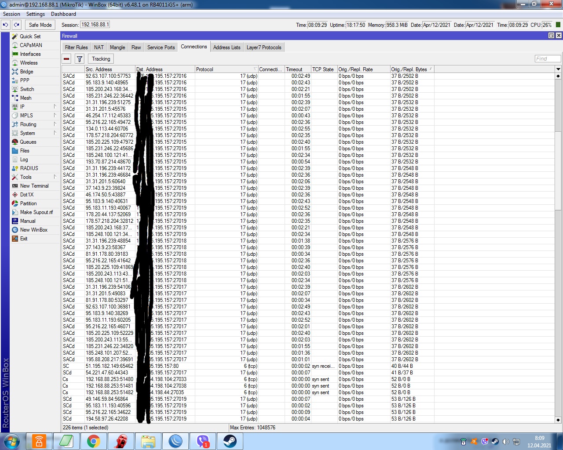Viewport: 563px width, 450px height.
Task: Launch Google Chrome from the taskbar
Action: coord(93,441)
